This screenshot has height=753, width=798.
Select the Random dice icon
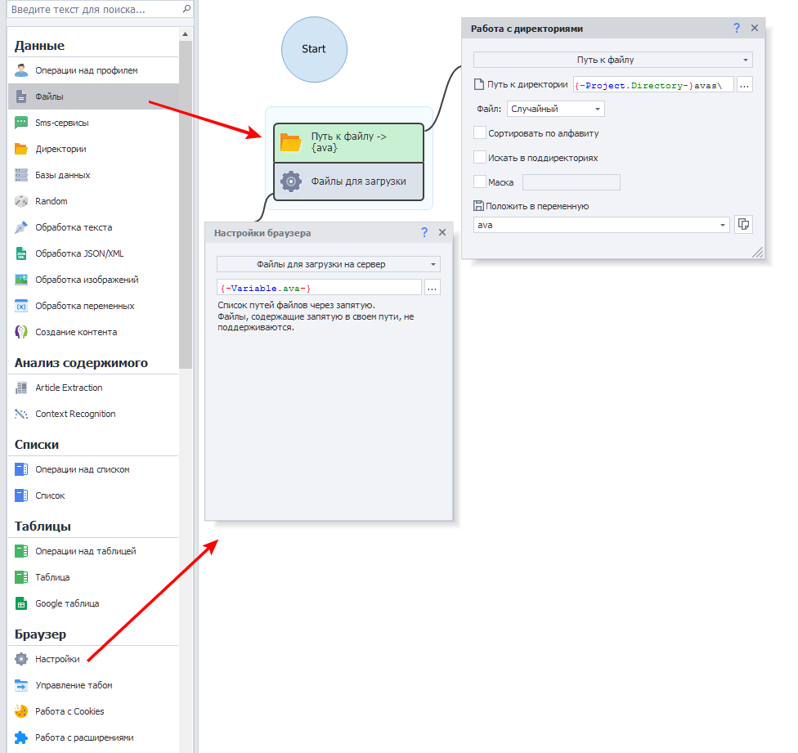pyautogui.click(x=21, y=201)
